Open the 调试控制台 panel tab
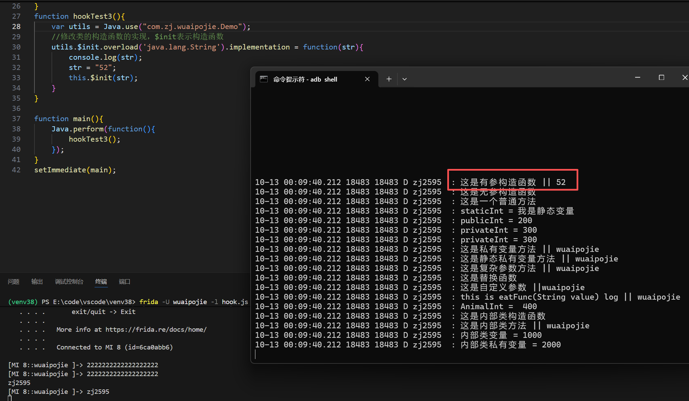Viewport: 689px width, 401px height. (69, 282)
